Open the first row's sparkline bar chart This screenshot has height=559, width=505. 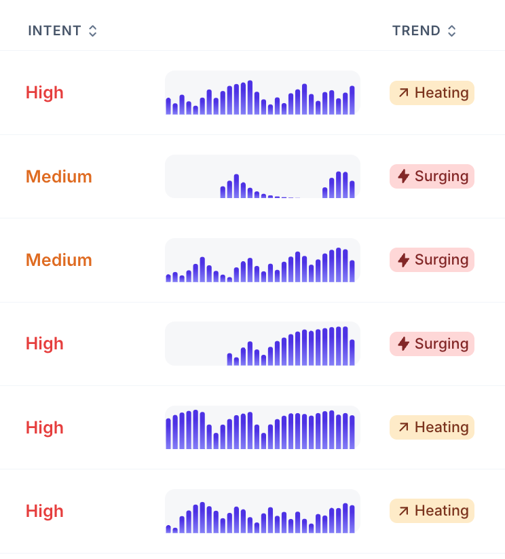(263, 93)
